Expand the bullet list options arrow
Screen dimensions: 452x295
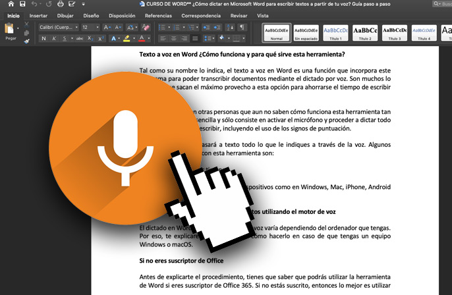click(x=169, y=27)
